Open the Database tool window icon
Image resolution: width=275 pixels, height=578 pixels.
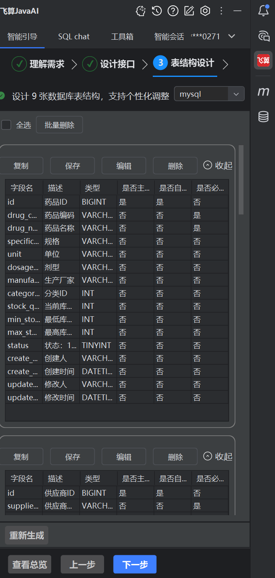[x=263, y=117]
